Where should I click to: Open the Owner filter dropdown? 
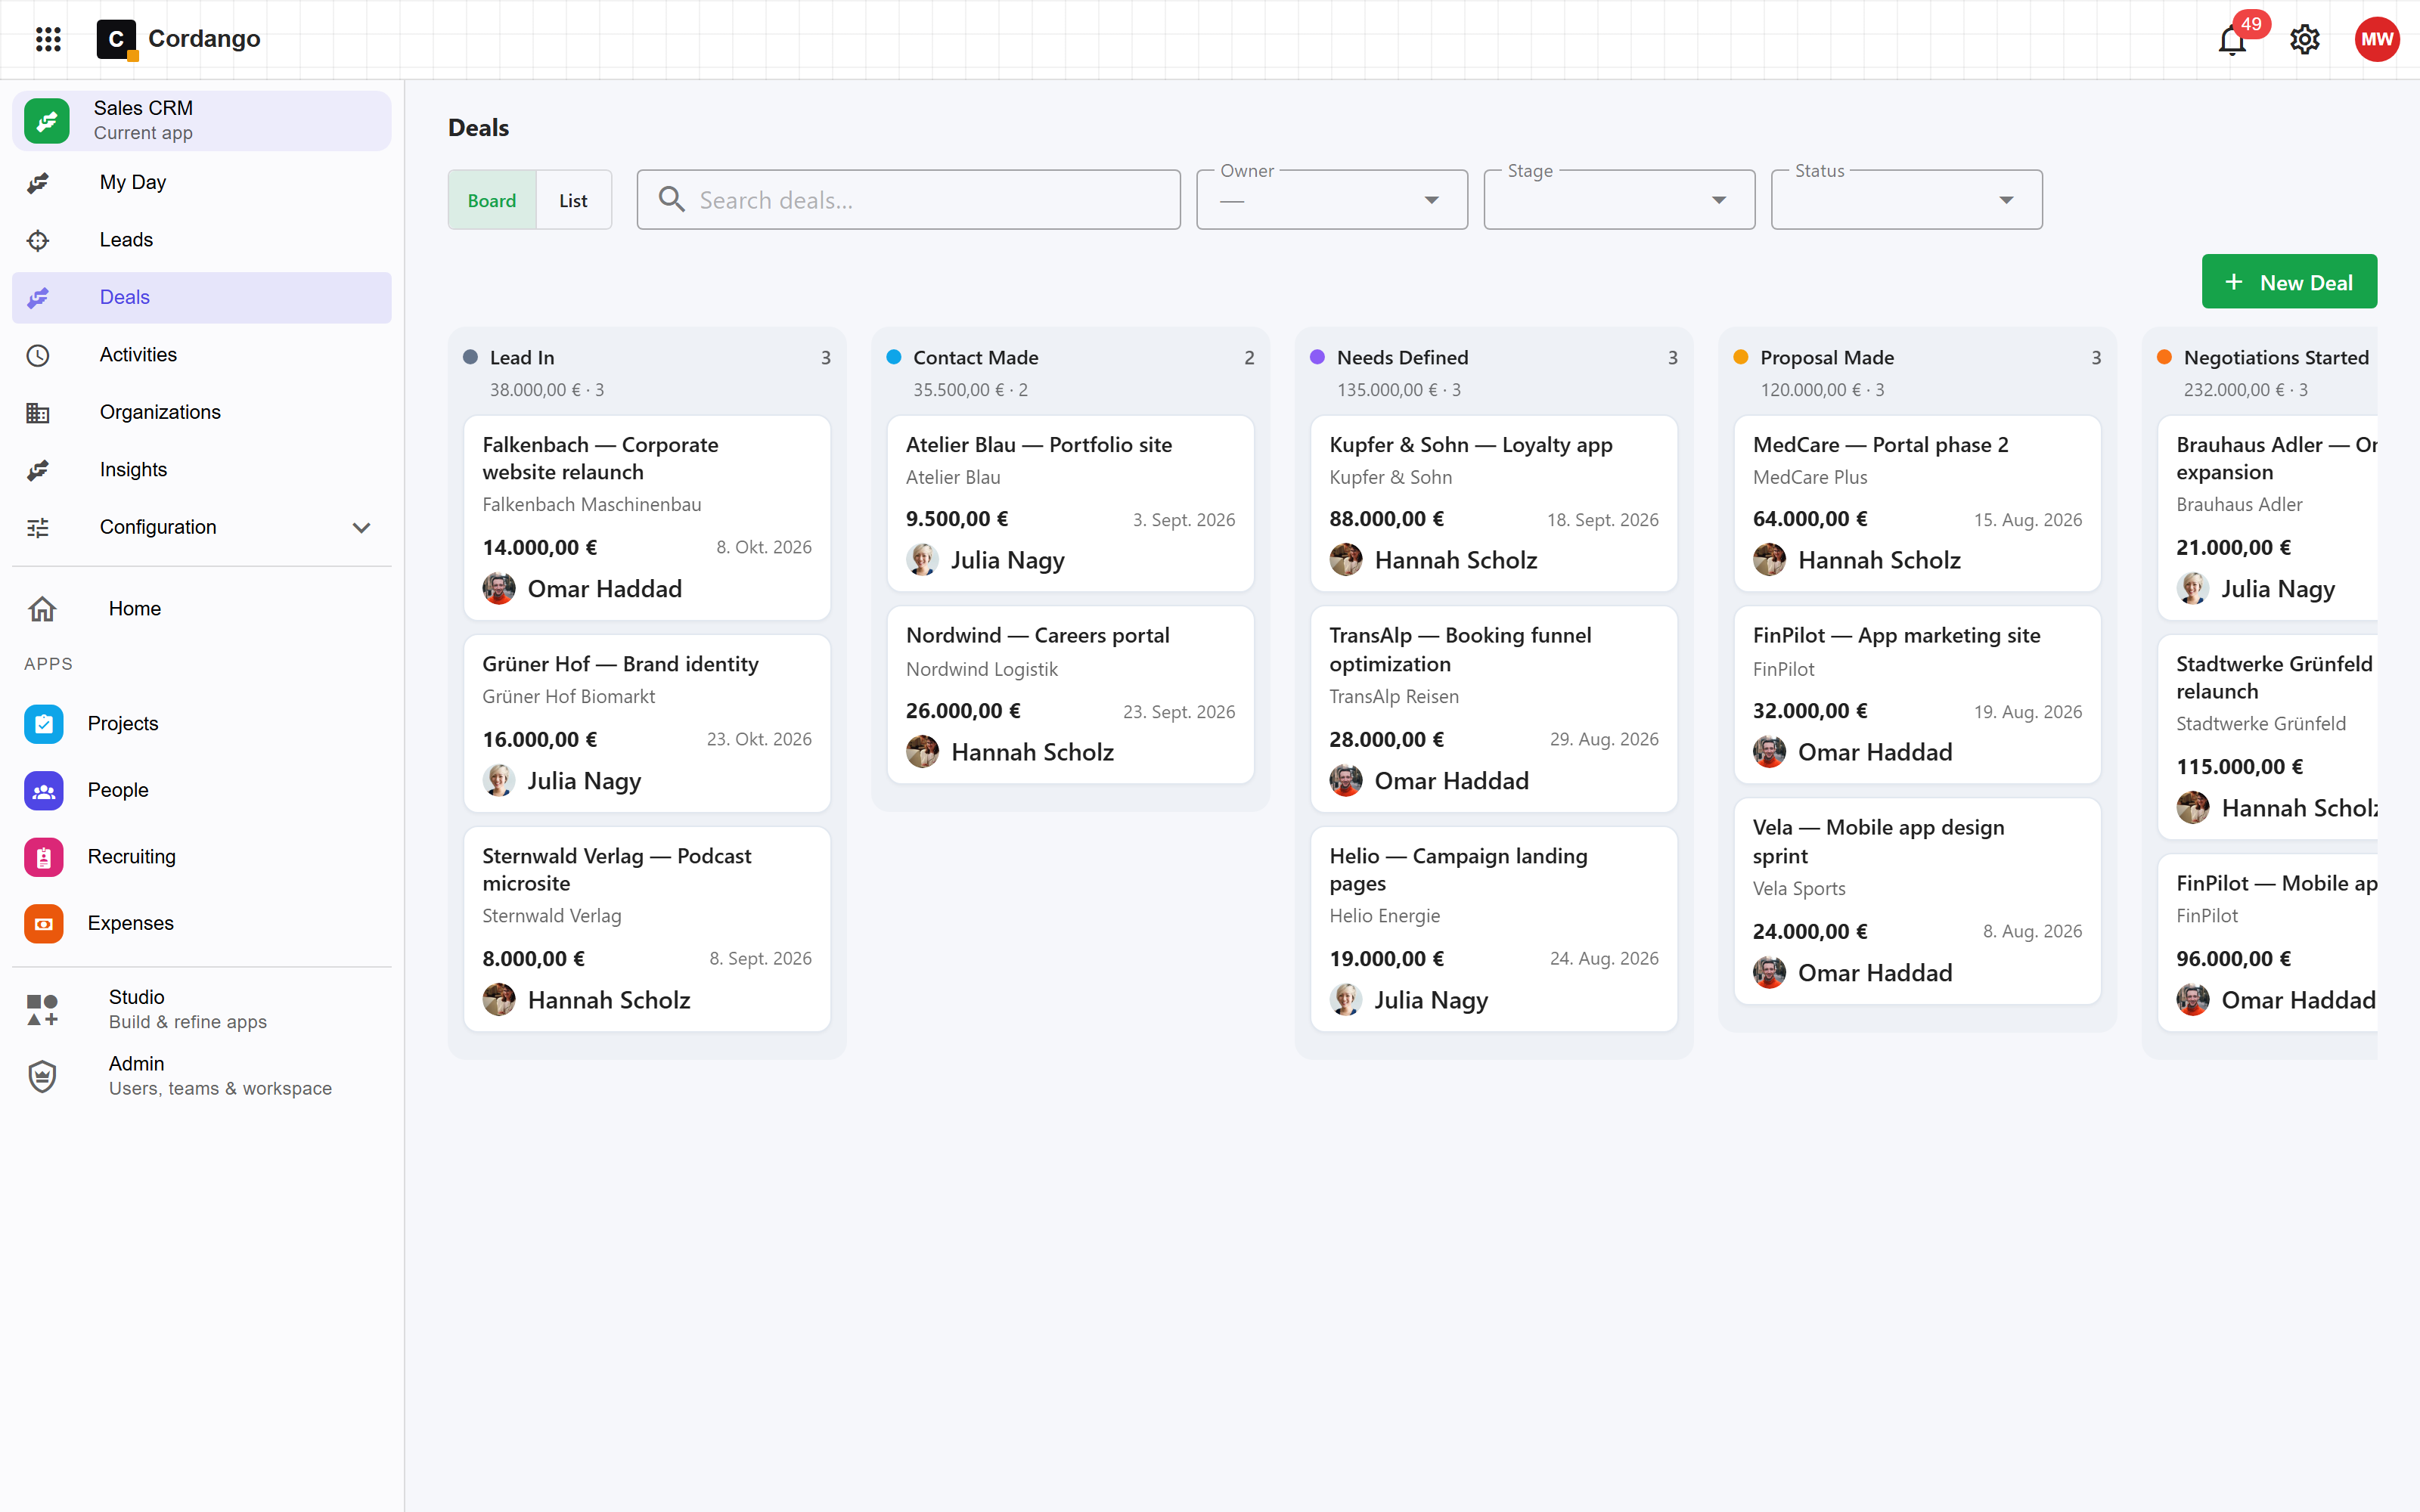[x=1332, y=200]
